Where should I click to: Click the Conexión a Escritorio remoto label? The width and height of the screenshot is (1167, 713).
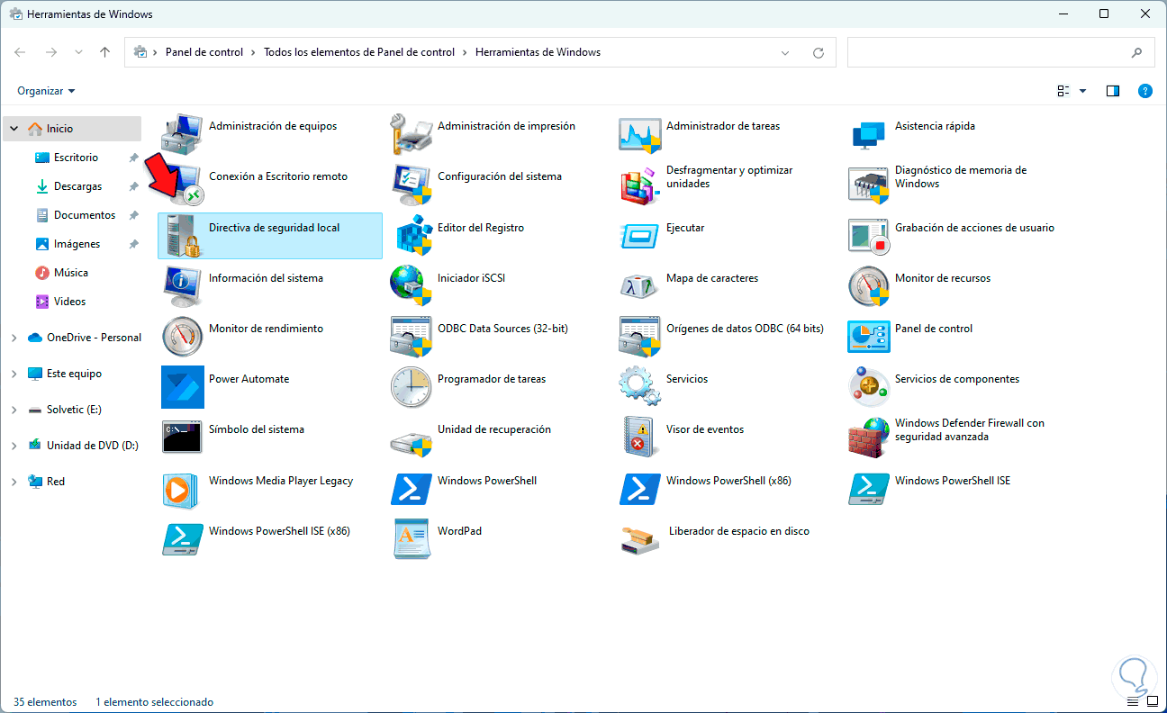(278, 176)
